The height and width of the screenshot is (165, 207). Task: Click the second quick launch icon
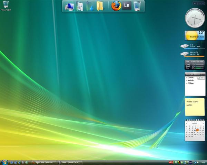16,163
